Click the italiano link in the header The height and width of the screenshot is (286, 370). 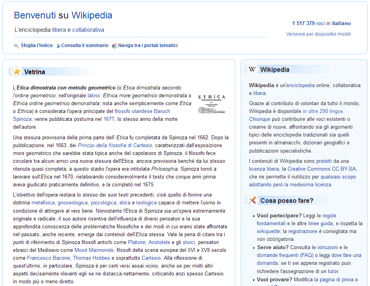(x=341, y=23)
